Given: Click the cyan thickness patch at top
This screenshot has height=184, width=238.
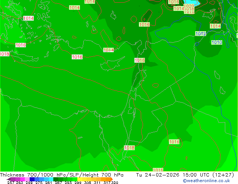Looking at the screenshot, I should coord(191,3).
